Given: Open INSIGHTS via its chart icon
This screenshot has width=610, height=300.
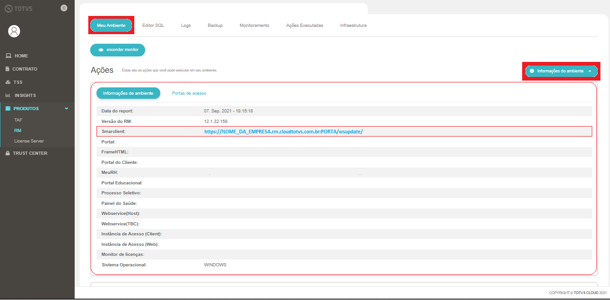Looking at the screenshot, I should coord(8,95).
